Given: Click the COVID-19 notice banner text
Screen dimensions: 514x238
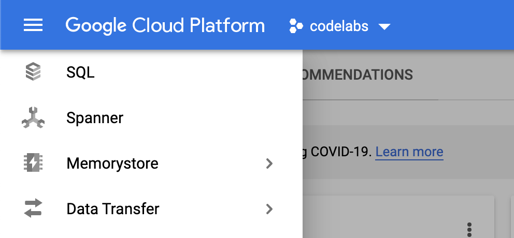Looking at the screenshot, I should pyautogui.click(x=337, y=152).
